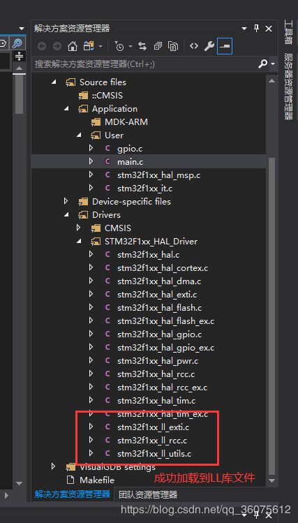This screenshot has height=523, width=298.
Task: Click the C icon of stm32f1xx_ll_rcc.c
Action: (107, 440)
